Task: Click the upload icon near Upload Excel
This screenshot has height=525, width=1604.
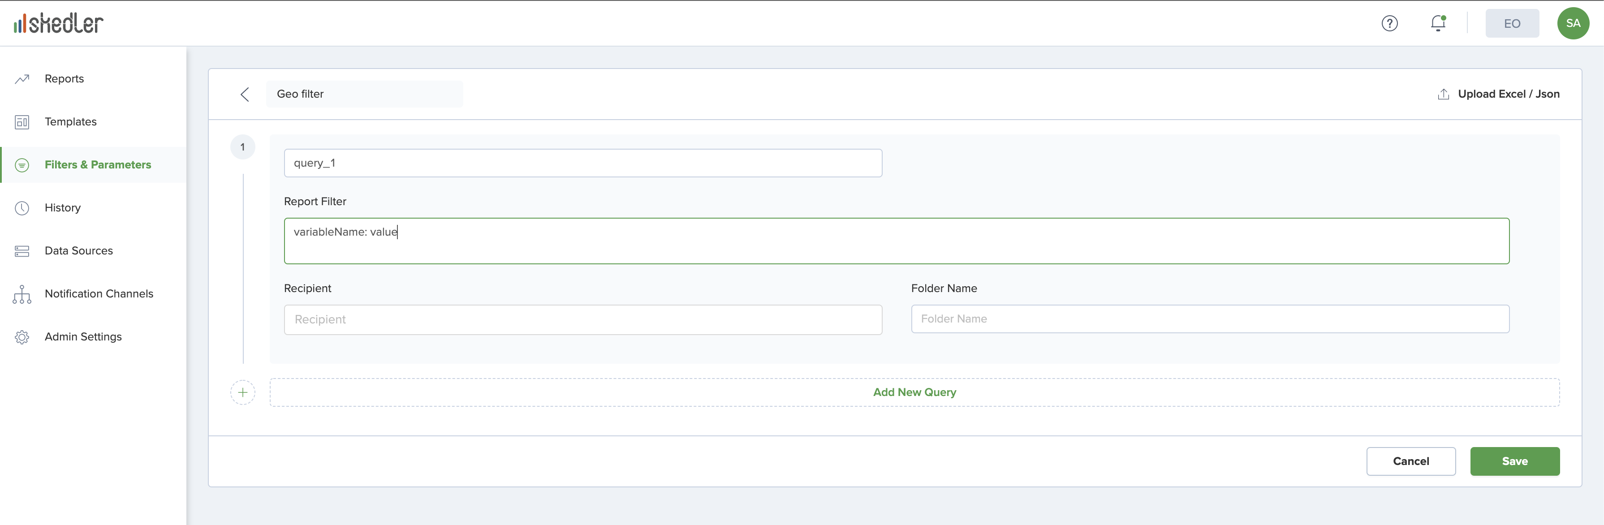Action: [1443, 94]
